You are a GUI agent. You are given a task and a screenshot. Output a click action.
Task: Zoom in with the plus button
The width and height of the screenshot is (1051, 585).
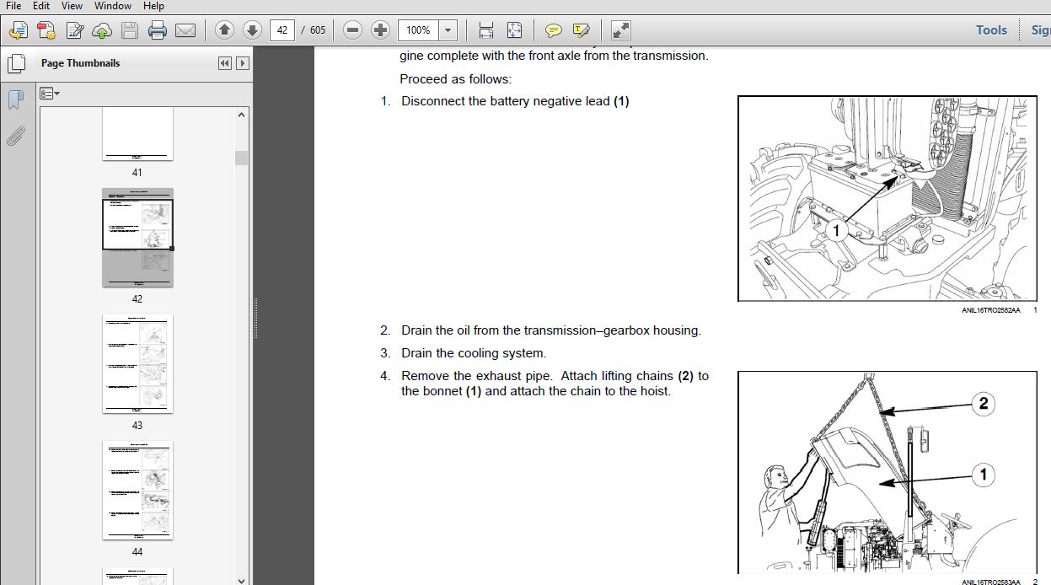[381, 30]
